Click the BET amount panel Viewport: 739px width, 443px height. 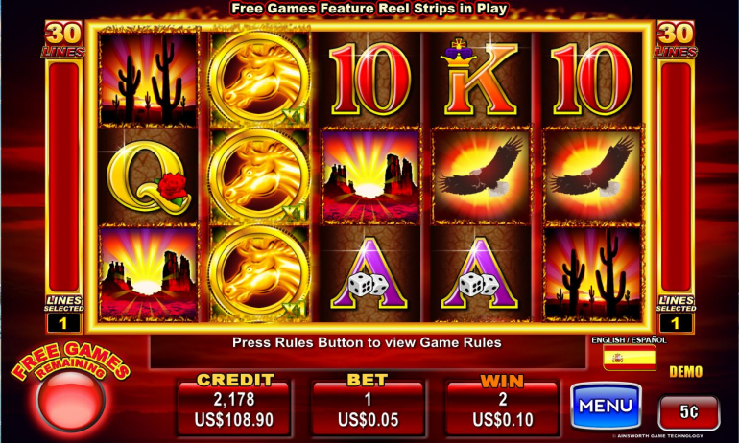pyautogui.click(x=368, y=408)
